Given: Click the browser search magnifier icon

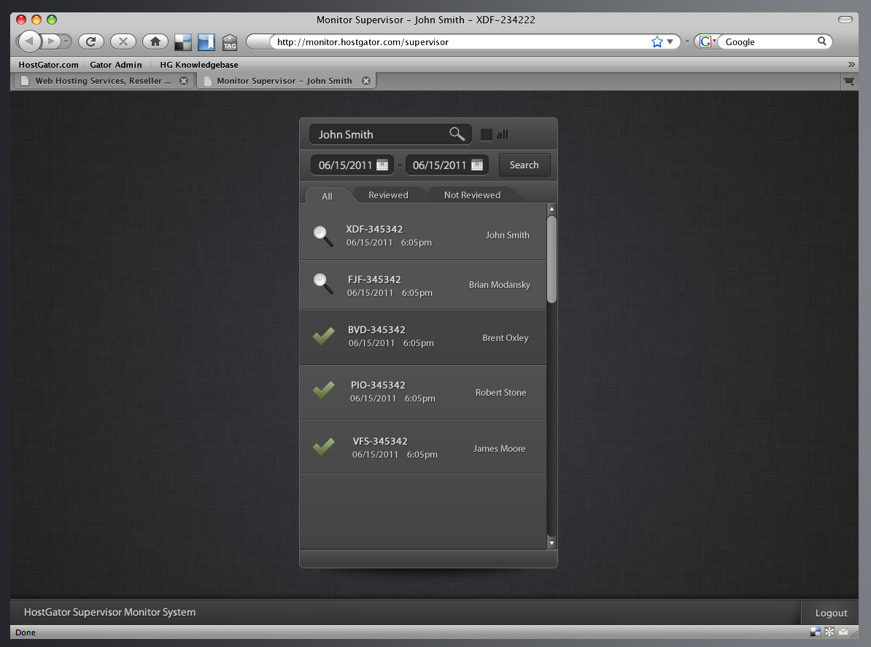Looking at the screenshot, I should [822, 41].
